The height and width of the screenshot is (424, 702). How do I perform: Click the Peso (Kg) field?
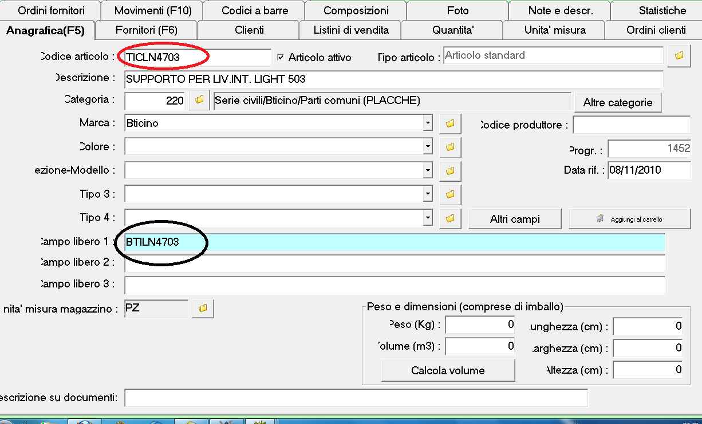(x=480, y=325)
